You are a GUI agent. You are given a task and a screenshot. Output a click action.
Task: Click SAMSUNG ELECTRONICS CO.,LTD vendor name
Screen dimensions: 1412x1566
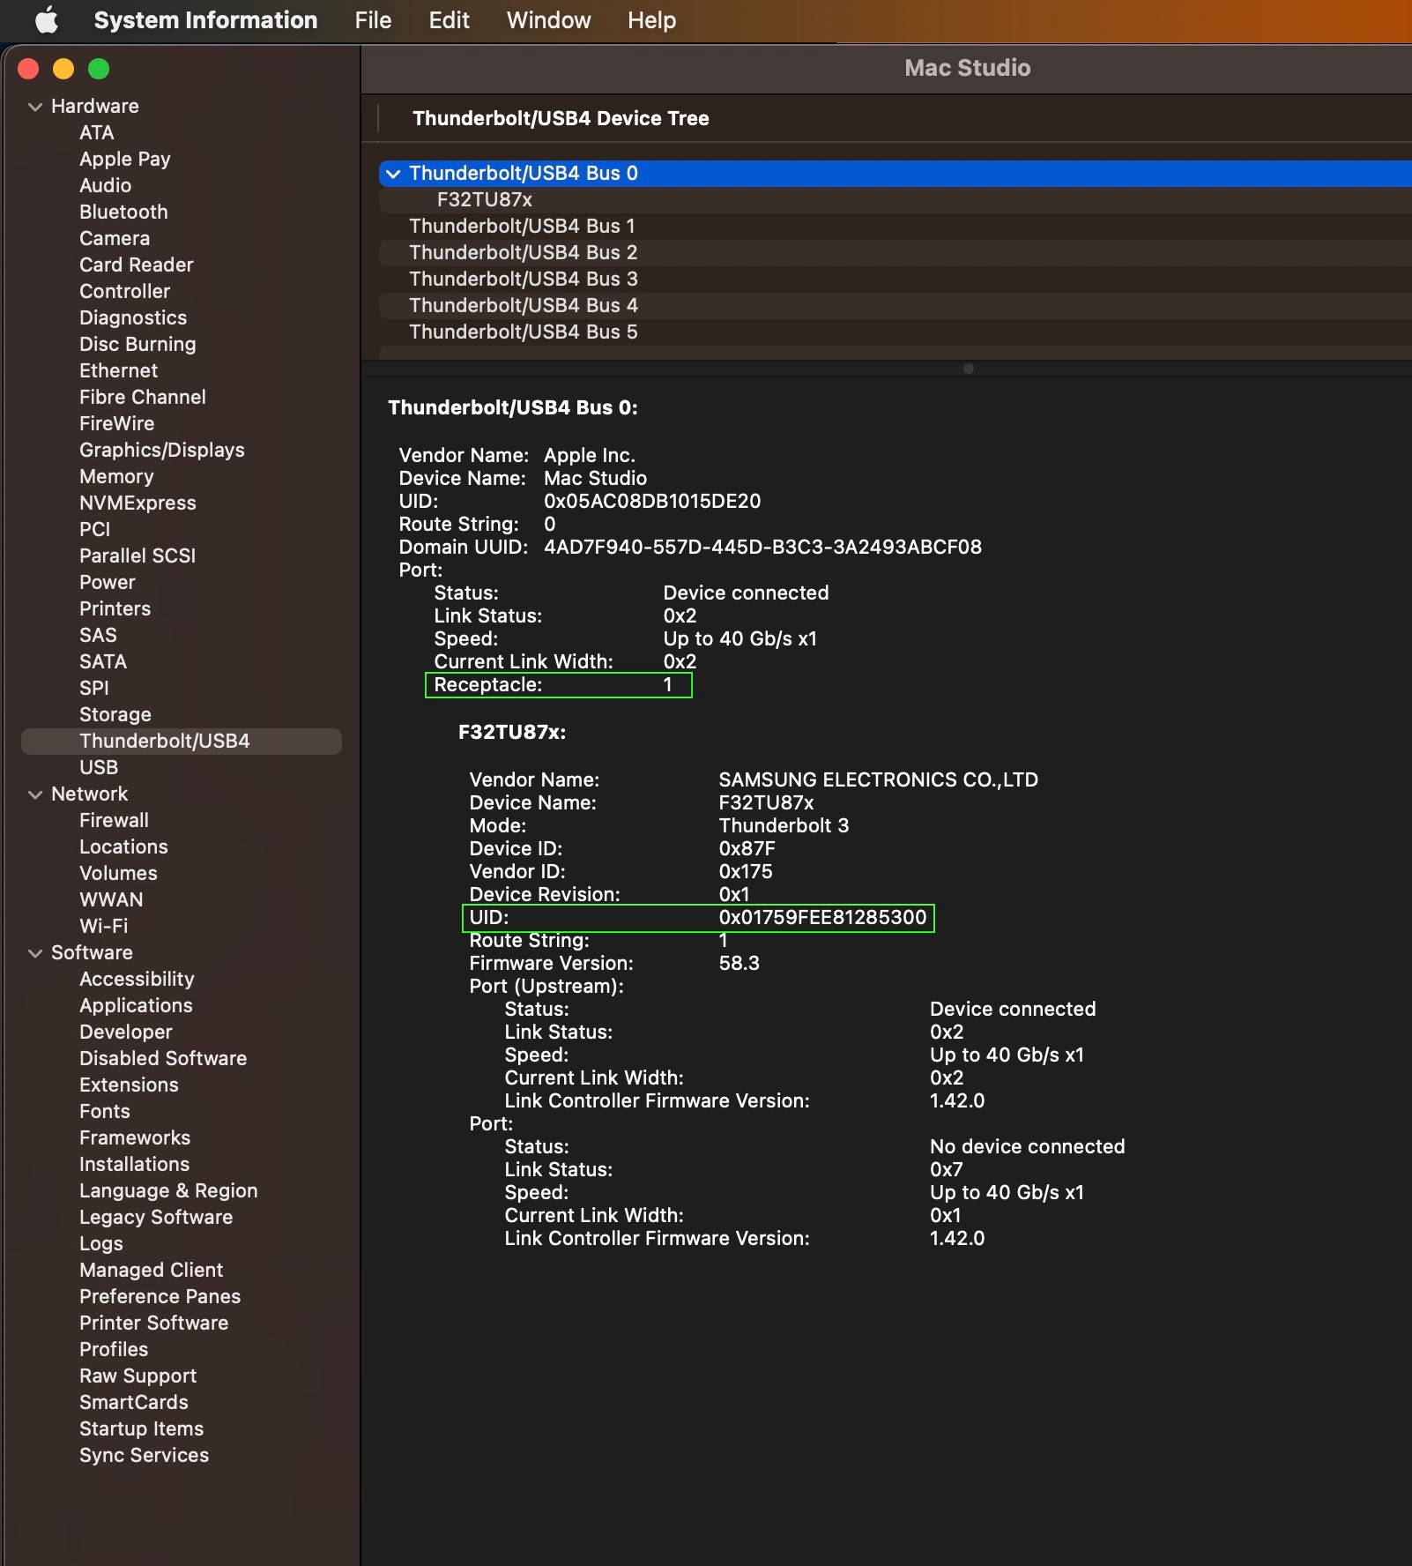click(x=878, y=779)
